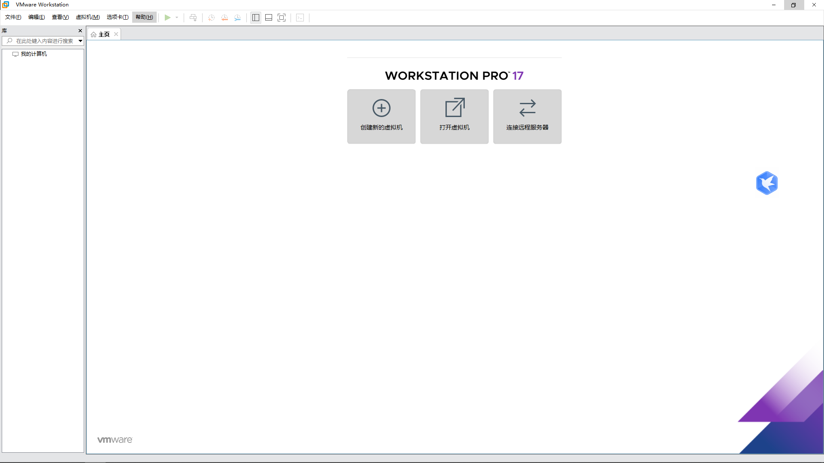824x463 pixels.
Task: Click the take snapshot clock icon
Action: tap(211, 18)
